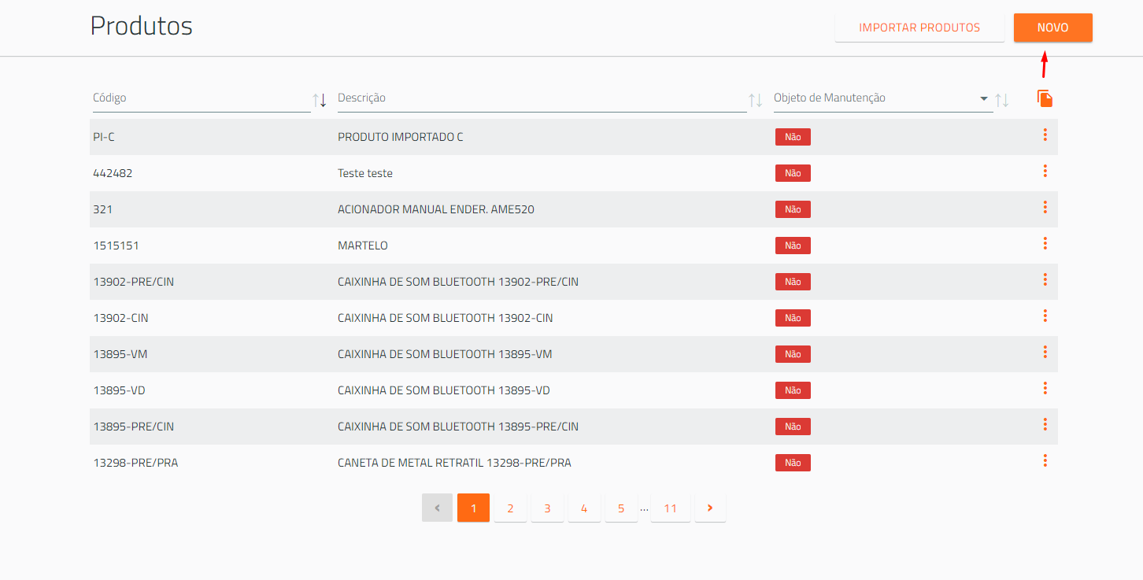Click description CAIXINHA DE SOM BLUETOOTH 13895-VD
1143x580 pixels.
click(x=444, y=390)
